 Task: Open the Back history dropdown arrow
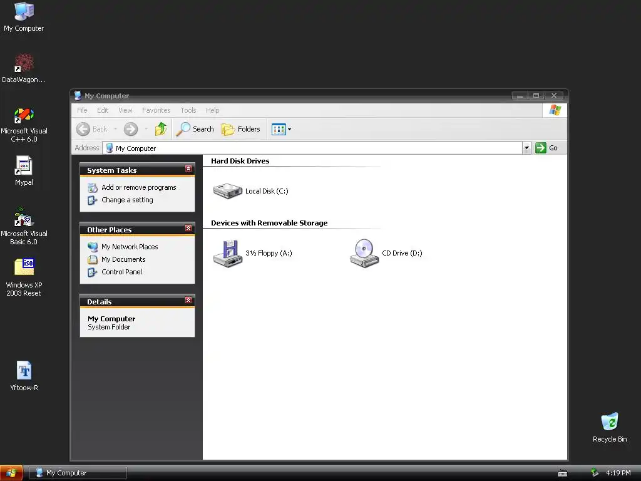(x=115, y=129)
